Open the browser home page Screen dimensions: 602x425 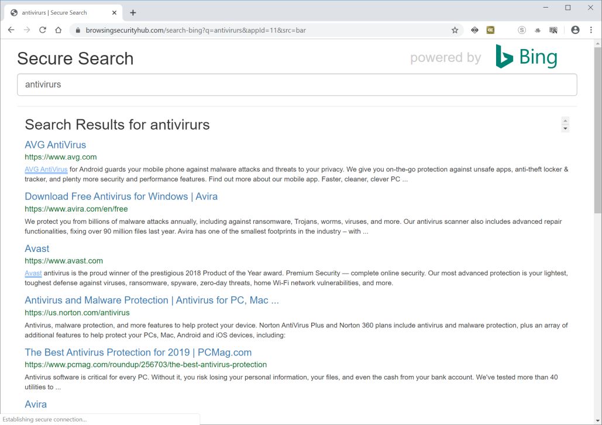(59, 30)
